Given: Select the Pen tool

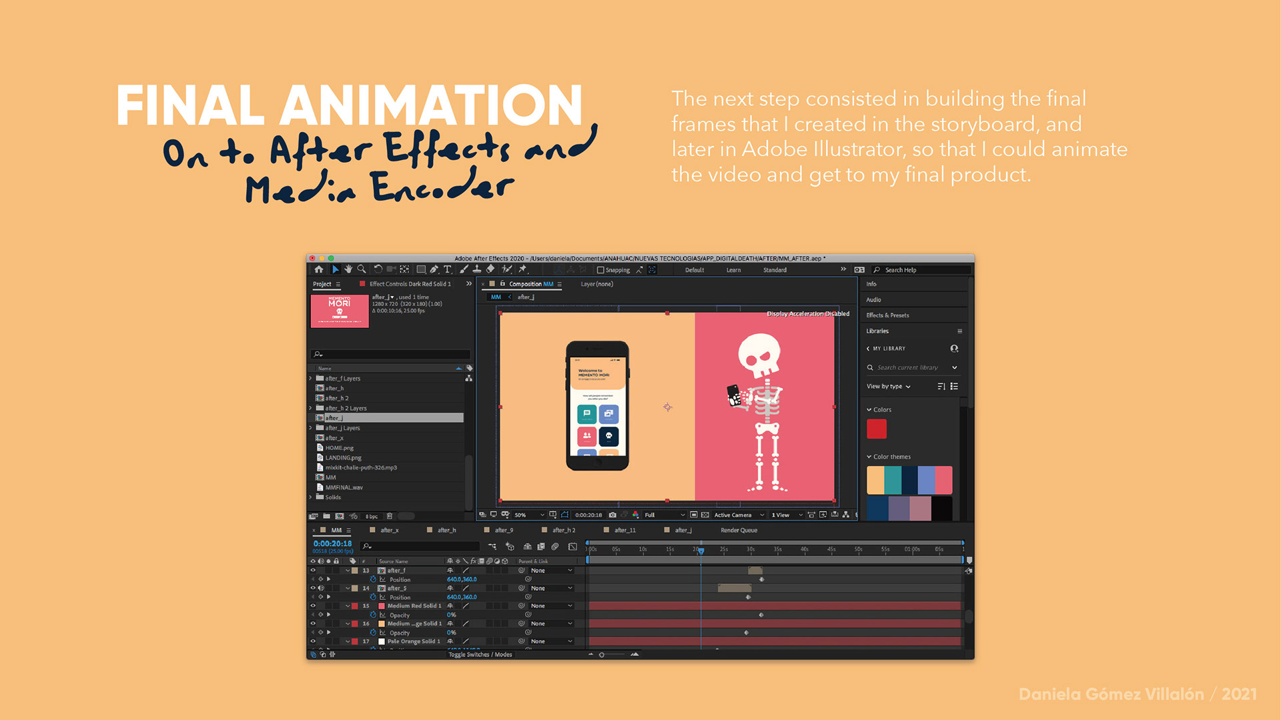Looking at the screenshot, I should (434, 269).
